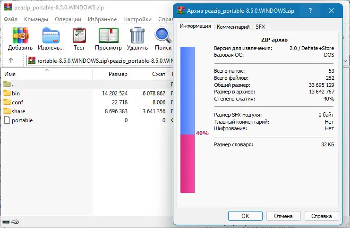
Task: Click the 'Всего файлов' value 282
Action: click(330, 78)
